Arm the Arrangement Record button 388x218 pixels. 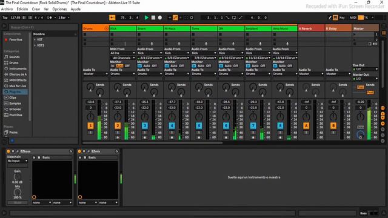(160, 18)
